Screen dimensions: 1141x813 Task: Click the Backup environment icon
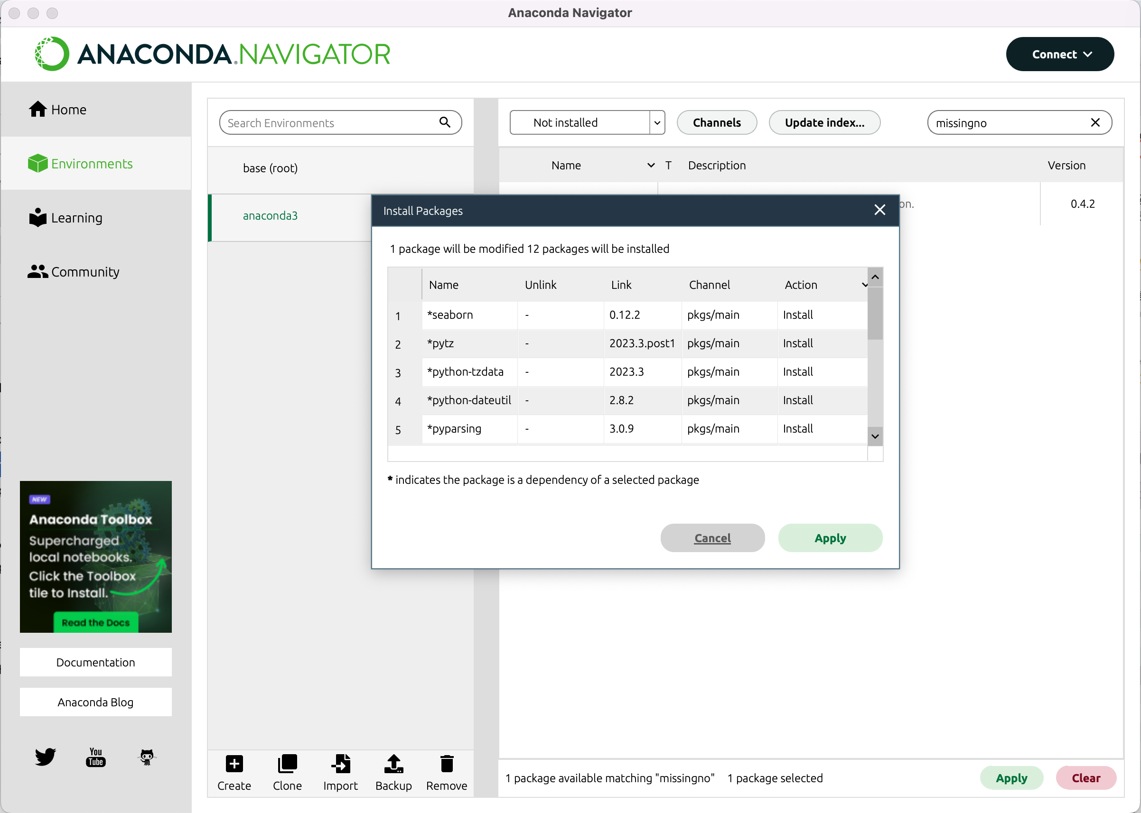(x=393, y=764)
